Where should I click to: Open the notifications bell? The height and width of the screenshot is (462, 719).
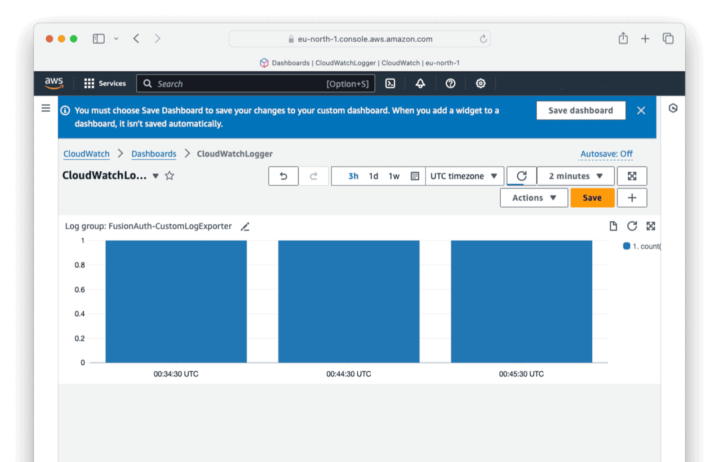[420, 83]
